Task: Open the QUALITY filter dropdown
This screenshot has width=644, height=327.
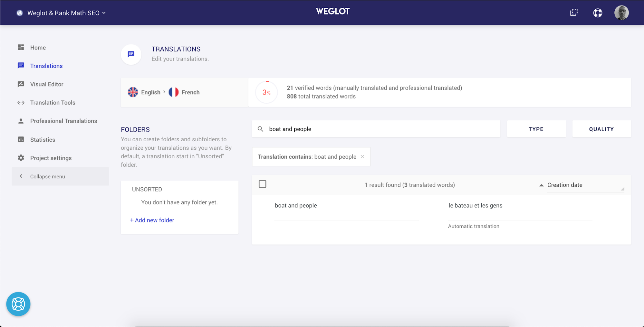Action: pos(601,129)
